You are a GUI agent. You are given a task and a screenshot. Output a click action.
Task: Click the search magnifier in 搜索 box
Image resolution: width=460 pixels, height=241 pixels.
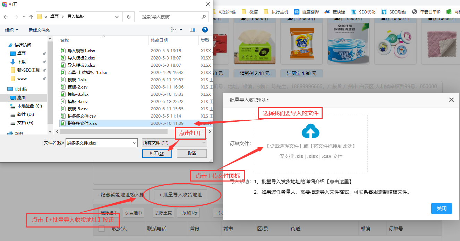[204, 17]
